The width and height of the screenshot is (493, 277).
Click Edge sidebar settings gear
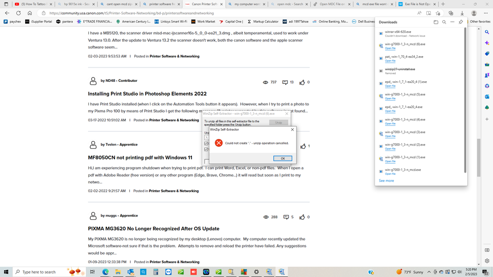pyautogui.click(x=487, y=261)
